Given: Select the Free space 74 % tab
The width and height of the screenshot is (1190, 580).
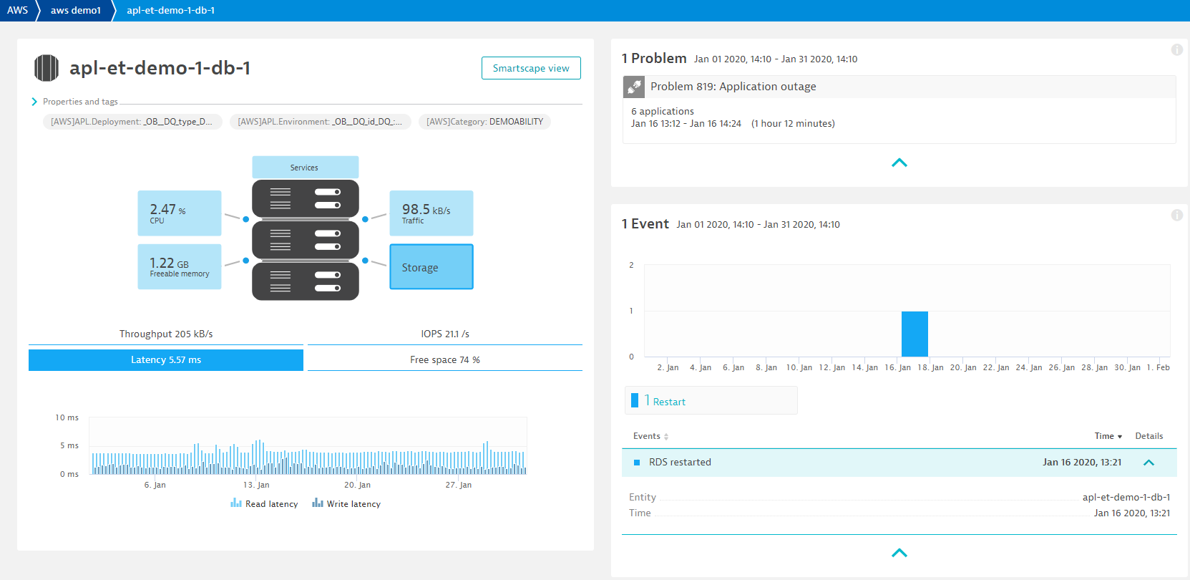Looking at the screenshot, I should (x=445, y=359).
